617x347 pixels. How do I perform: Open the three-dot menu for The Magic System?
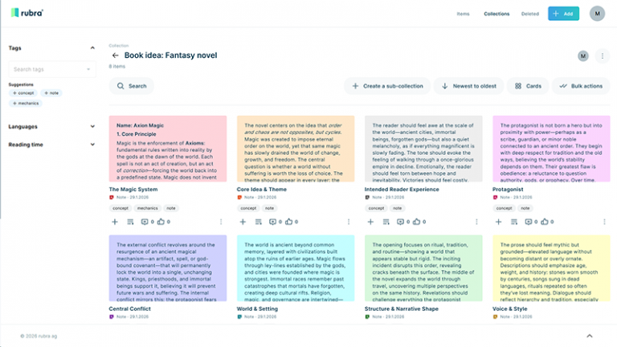(221, 221)
